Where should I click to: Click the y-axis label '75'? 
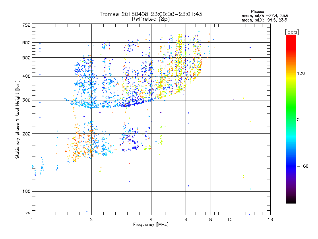pyautogui.click(x=28, y=214)
